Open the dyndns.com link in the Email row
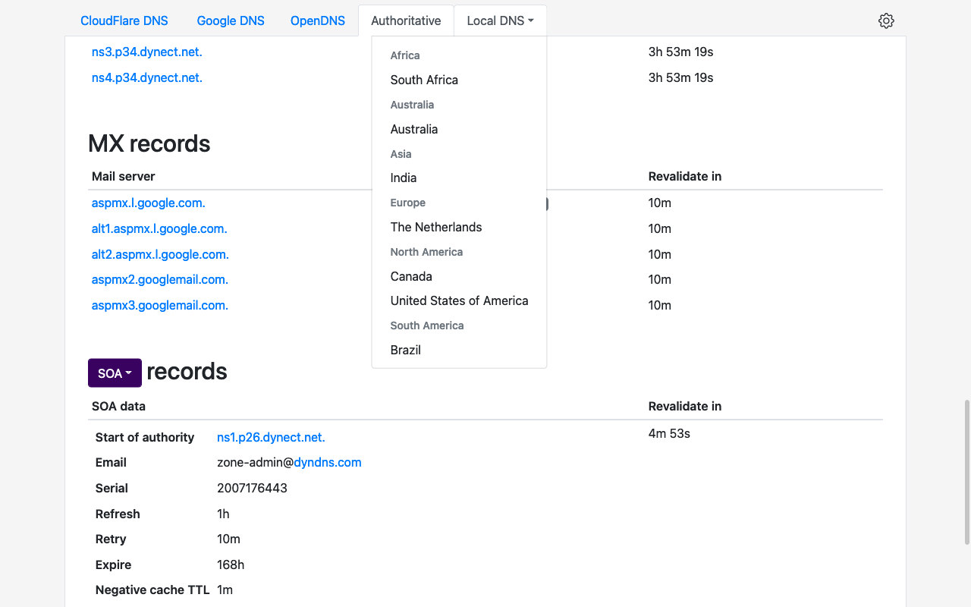Viewport: 971px width, 607px height. [328, 462]
